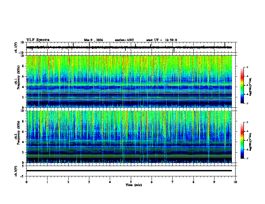Screen dimensions: 265x204
Task: Click time axis tick label "4"
Action: pyautogui.click(x=110, y=182)
